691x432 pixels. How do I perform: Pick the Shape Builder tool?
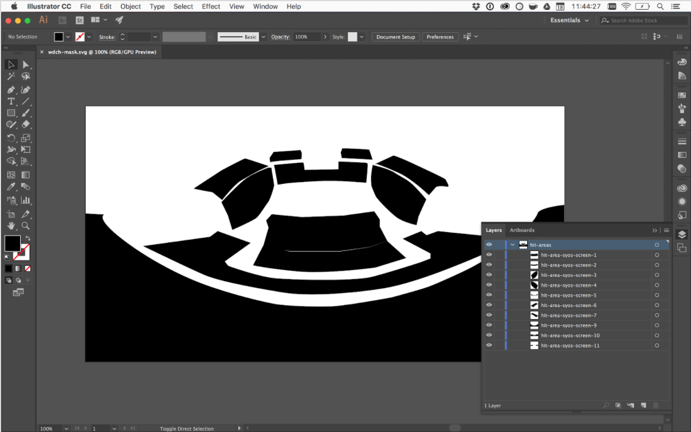11,162
